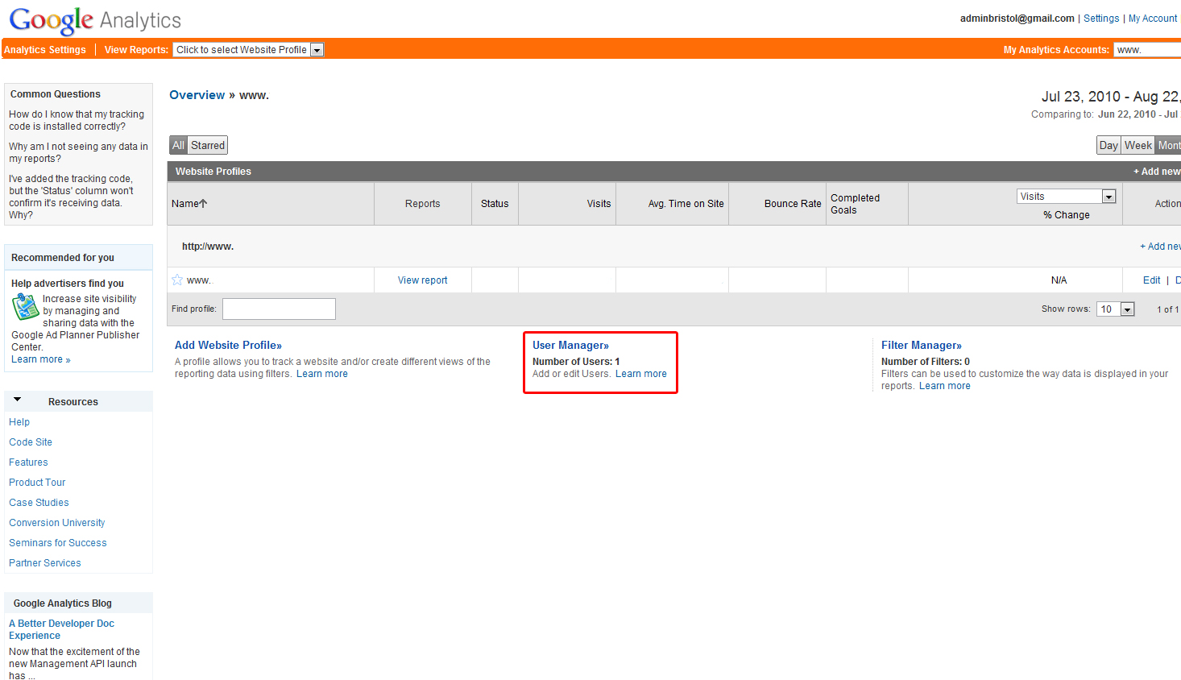Open the Case Studies link

(39, 503)
